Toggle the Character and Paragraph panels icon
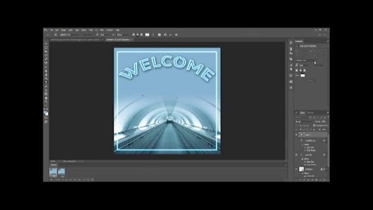This screenshot has width=373, height=210. tap(159, 35)
